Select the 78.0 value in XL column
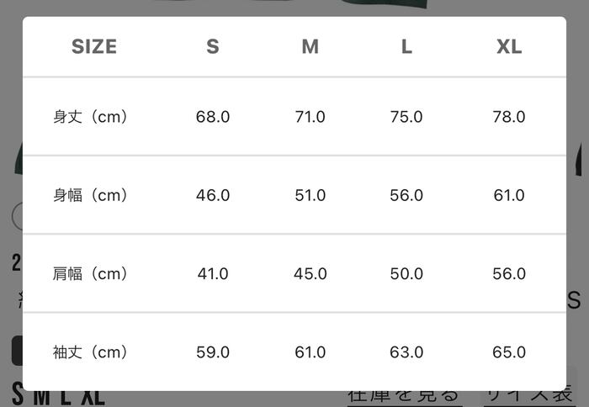The height and width of the screenshot is (407, 589). 509,117
